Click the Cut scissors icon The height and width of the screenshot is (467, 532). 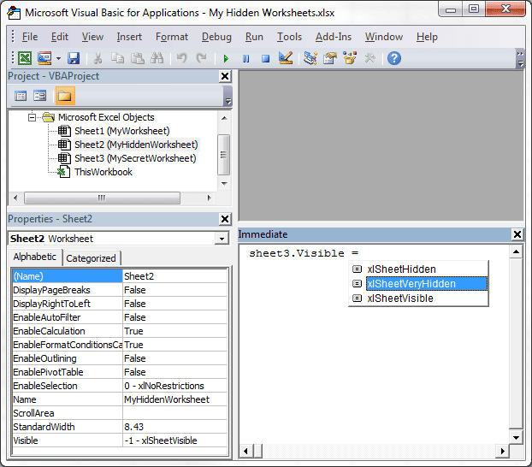[x=98, y=58]
